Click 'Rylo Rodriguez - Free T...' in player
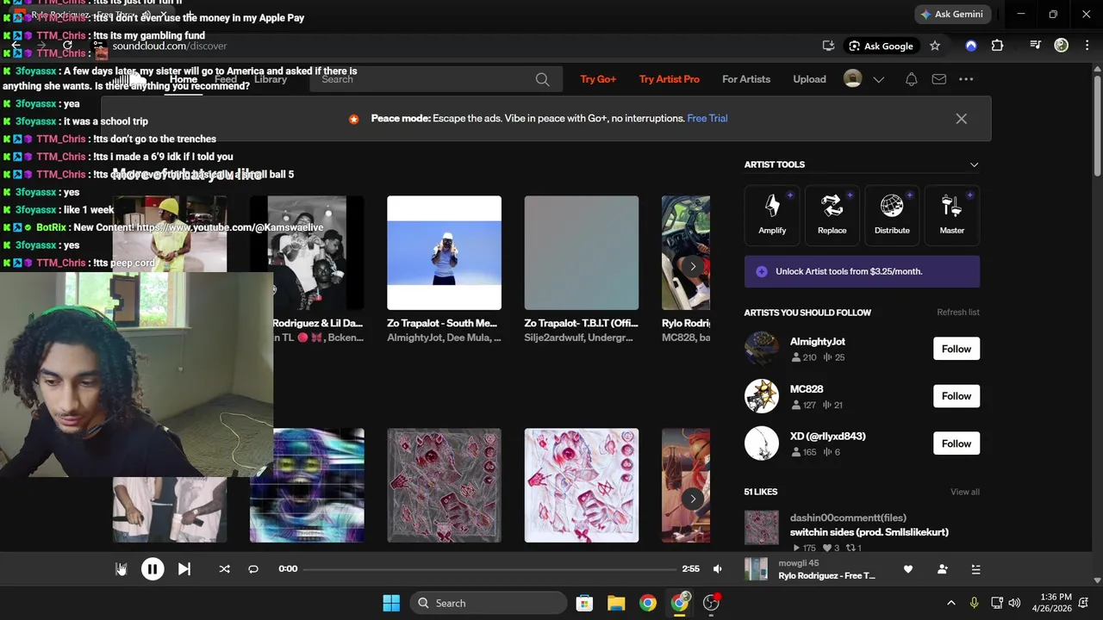The height and width of the screenshot is (620, 1103). click(826, 575)
